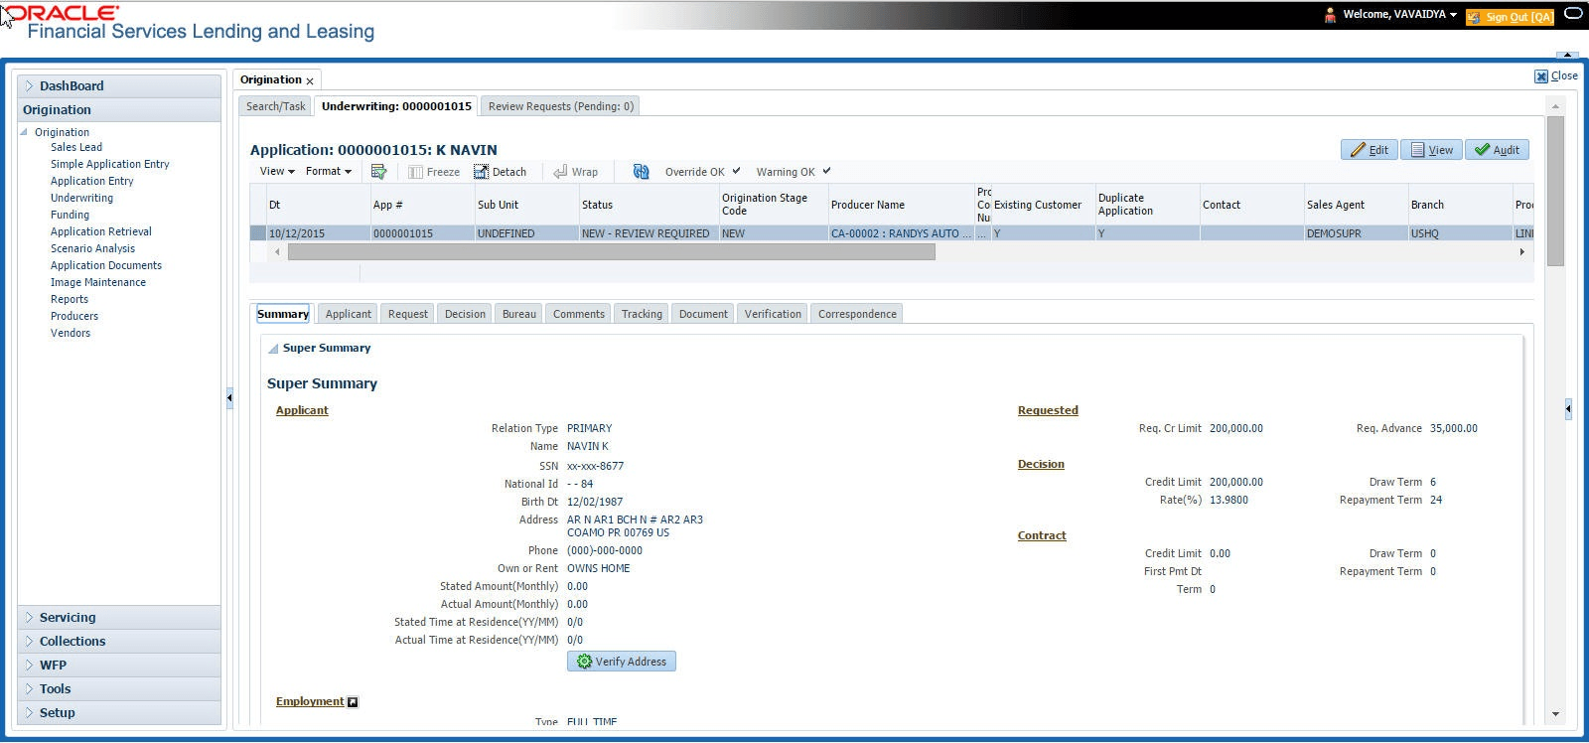This screenshot has height=743, width=1589.
Task: Click the Sign Out button
Action: (1510, 17)
